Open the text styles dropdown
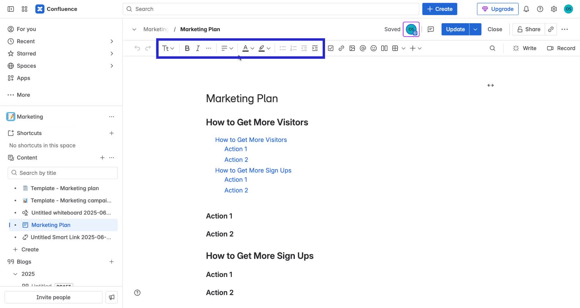Screen dimensions: 580x308 pos(168,48)
